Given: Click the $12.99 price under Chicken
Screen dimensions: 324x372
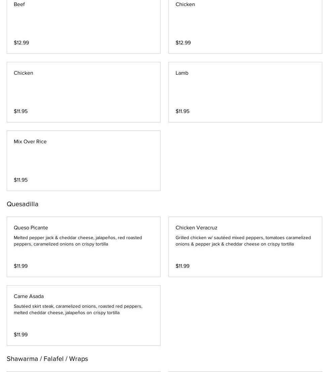Looking at the screenshot, I should (183, 43).
